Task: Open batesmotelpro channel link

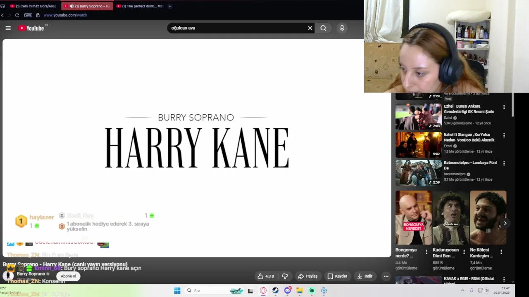Action: [455, 174]
